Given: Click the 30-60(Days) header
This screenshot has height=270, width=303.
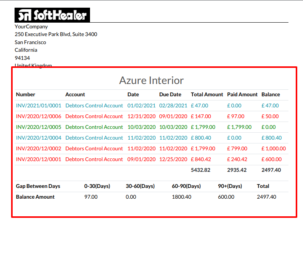Looking at the screenshot, I should [x=140, y=186].
